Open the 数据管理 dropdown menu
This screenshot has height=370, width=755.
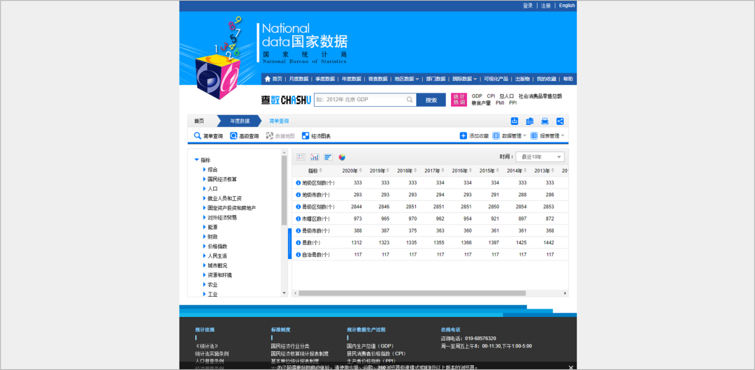click(x=510, y=136)
